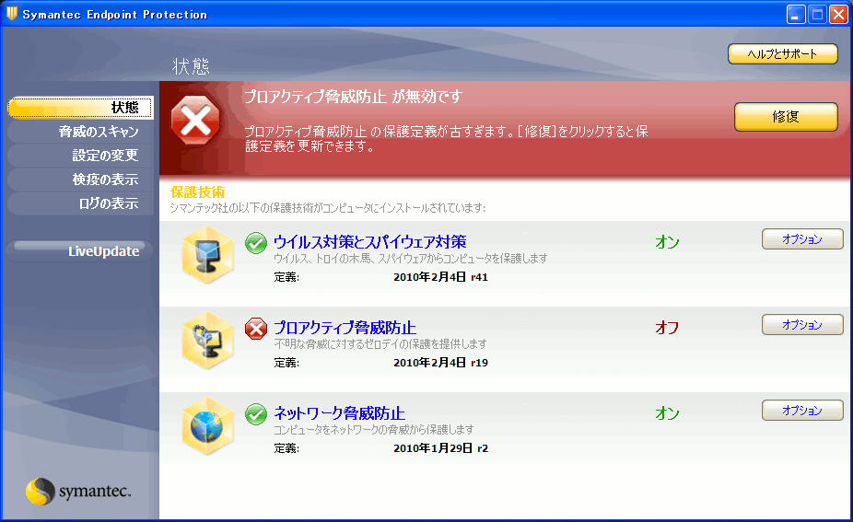Click the ウイルス対策とスパイウェア対策 heading link
853x522 pixels.
[x=370, y=241]
